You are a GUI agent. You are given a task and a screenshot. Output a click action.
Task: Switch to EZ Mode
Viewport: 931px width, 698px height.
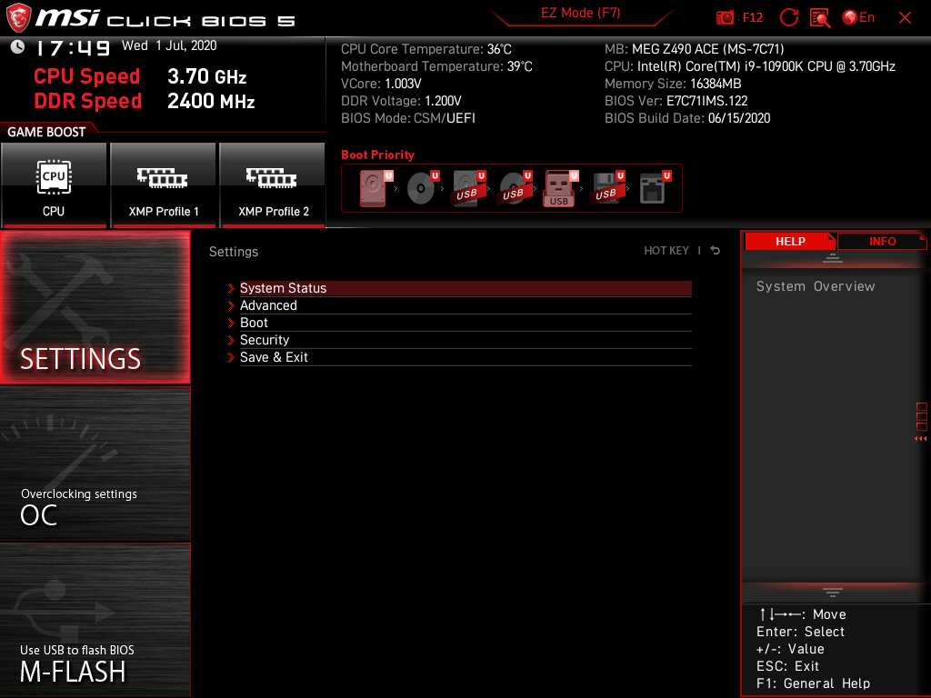(579, 12)
